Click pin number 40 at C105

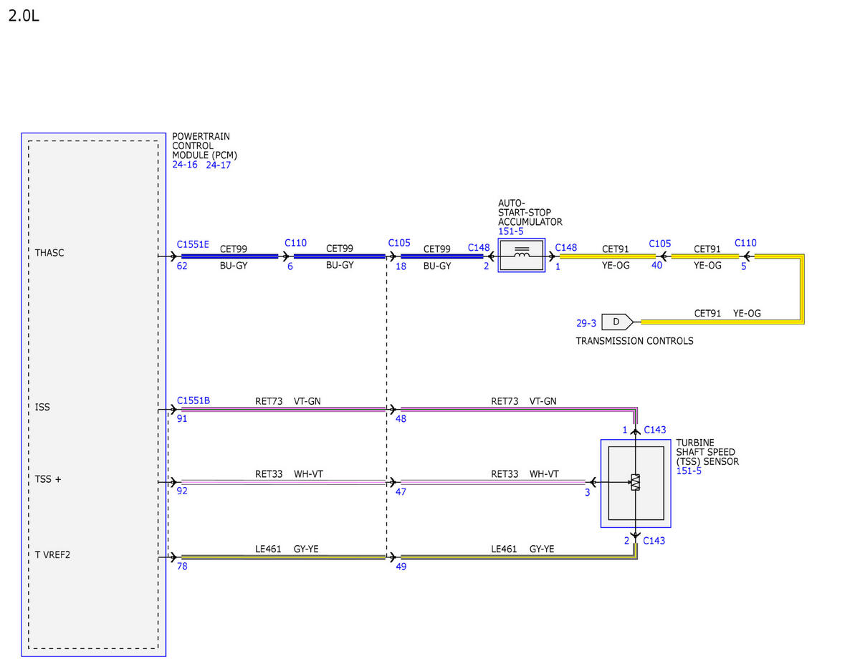[x=657, y=266]
